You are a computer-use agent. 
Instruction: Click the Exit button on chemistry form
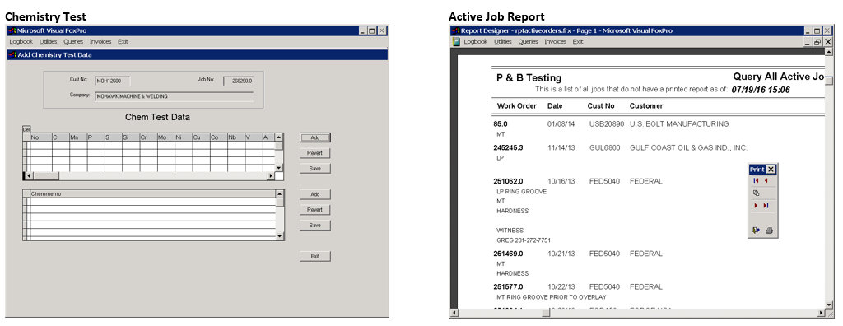315,256
